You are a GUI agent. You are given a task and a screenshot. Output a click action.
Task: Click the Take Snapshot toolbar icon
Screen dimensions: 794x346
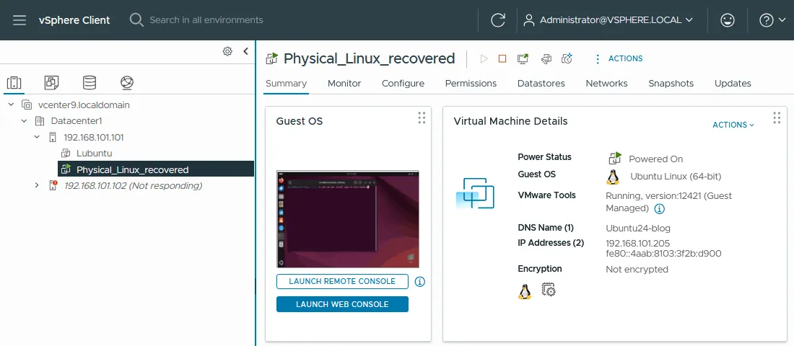567,58
